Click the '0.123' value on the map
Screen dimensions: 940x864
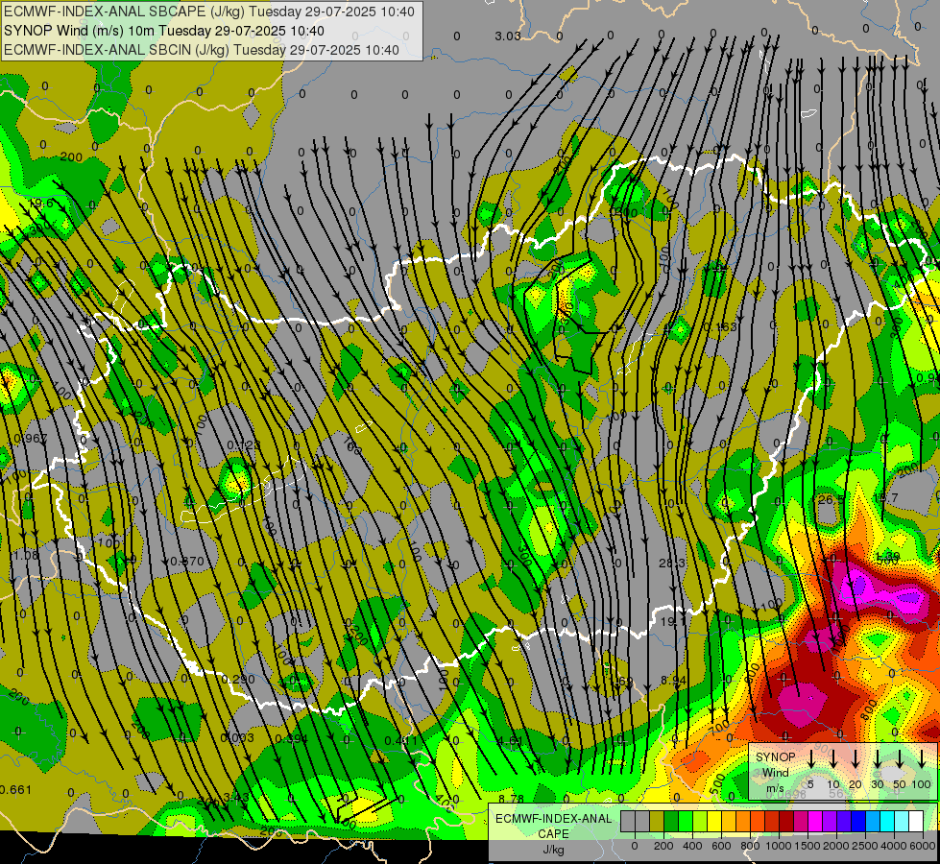click(x=244, y=444)
